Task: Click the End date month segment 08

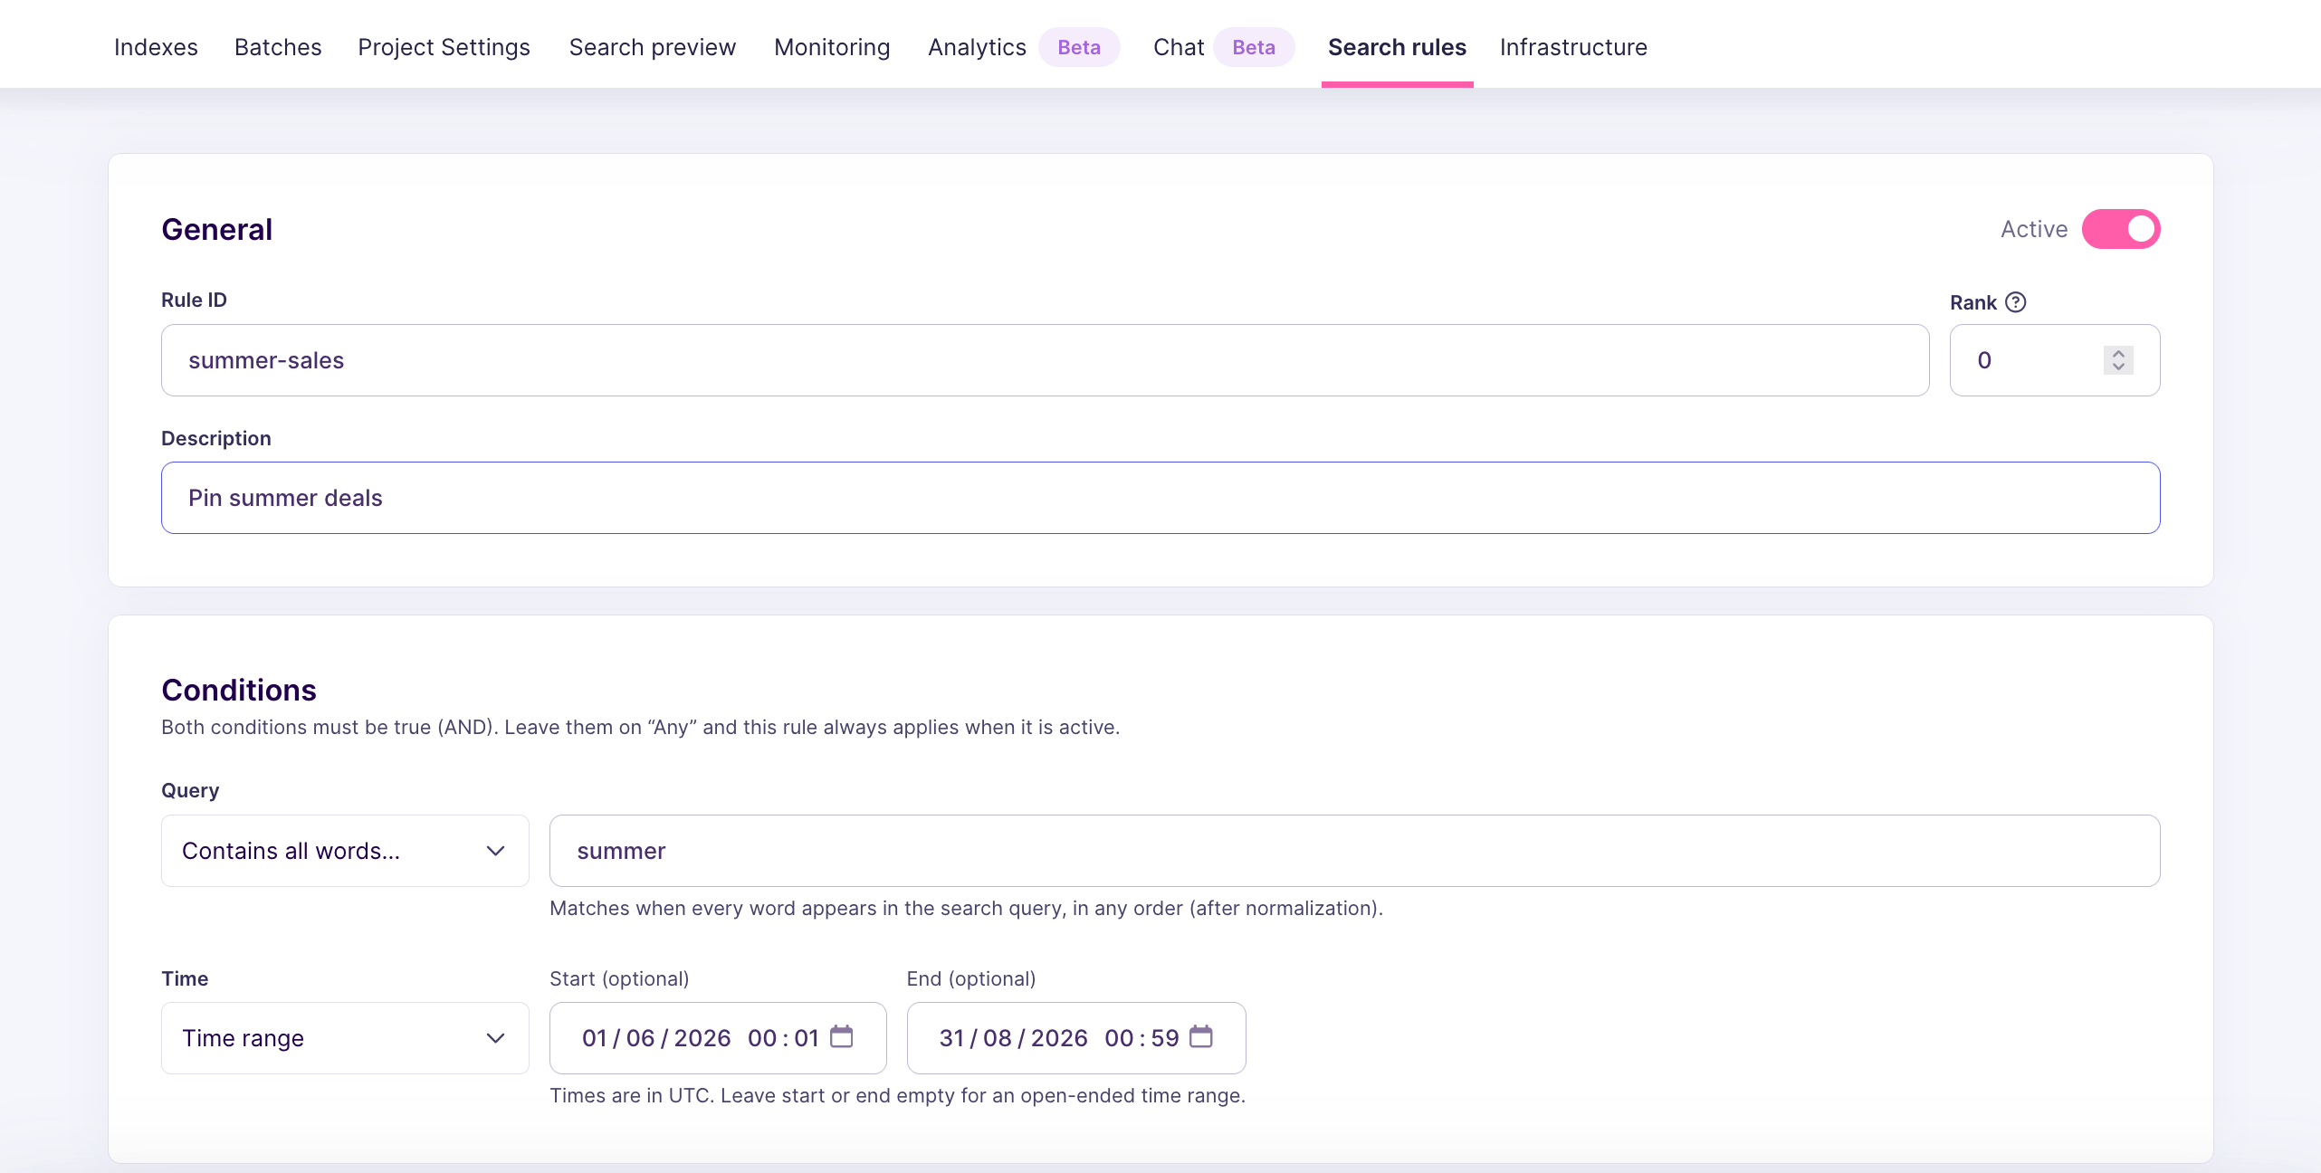Action: [x=998, y=1038]
